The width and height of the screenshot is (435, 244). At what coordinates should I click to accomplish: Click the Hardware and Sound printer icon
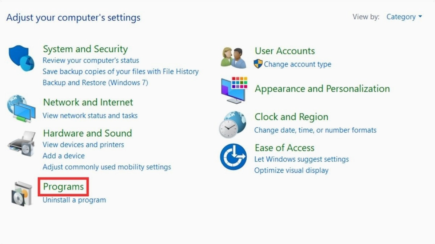coord(21,143)
